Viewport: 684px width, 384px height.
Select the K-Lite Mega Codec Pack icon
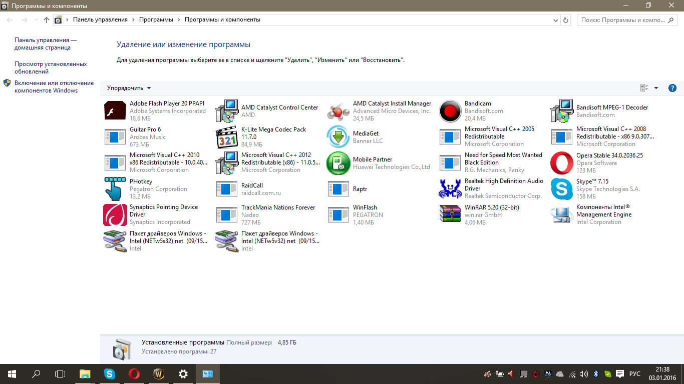pyautogui.click(x=226, y=137)
